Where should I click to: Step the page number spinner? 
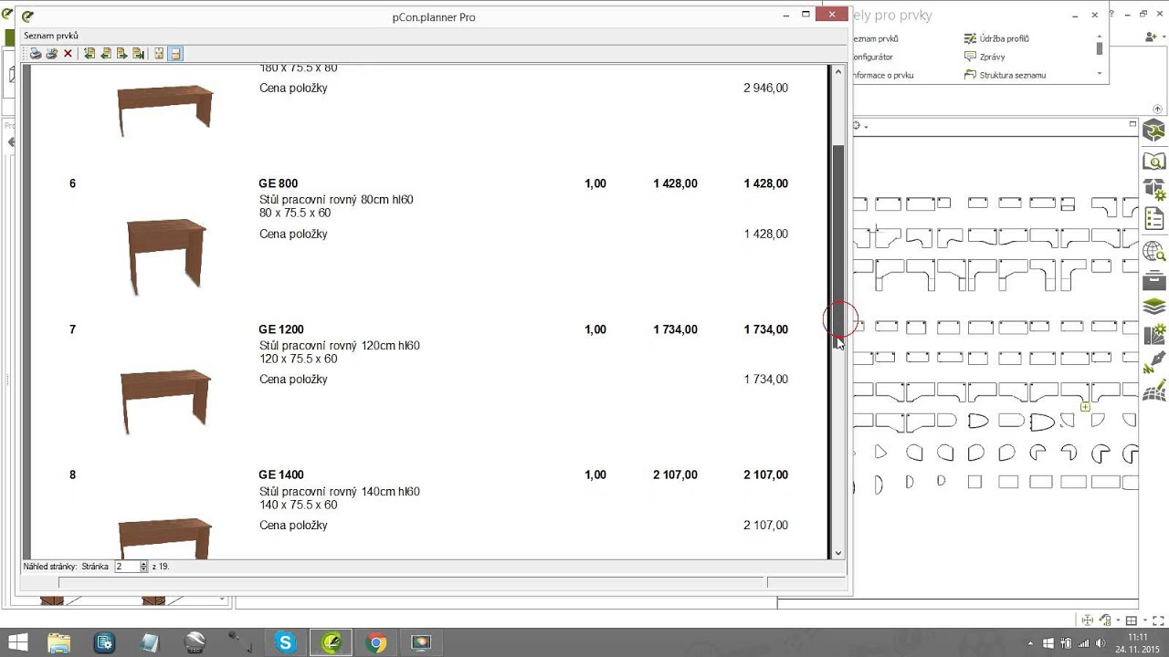click(143, 567)
